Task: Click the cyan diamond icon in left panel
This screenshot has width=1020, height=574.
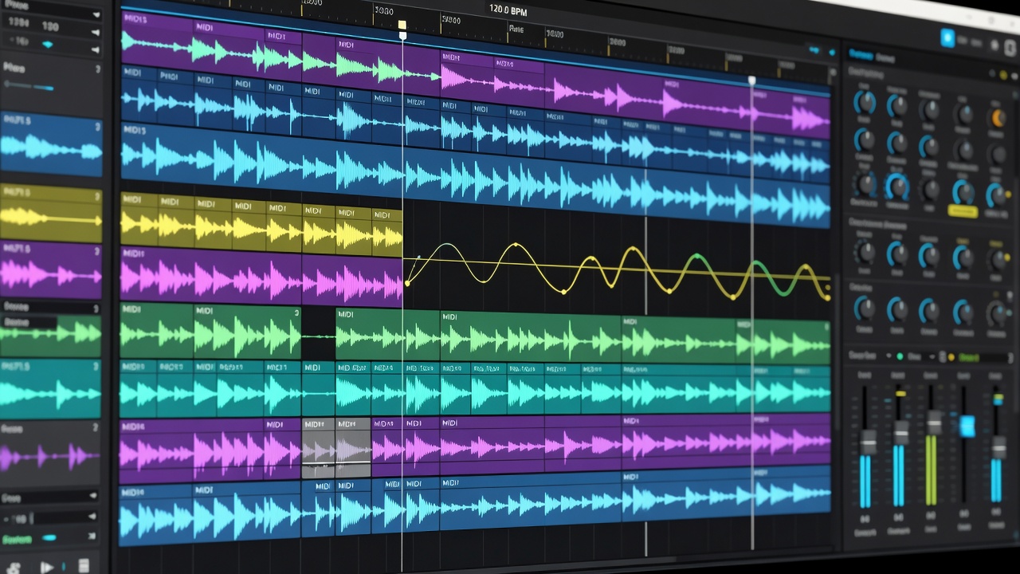Action: tap(48, 44)
